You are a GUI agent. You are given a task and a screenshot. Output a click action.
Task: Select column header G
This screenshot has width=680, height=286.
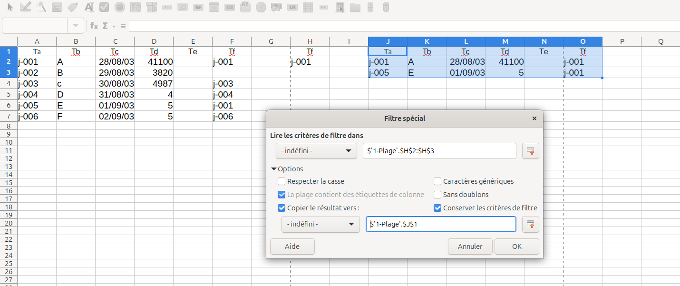pyautogui.click(x=271, y=41)
